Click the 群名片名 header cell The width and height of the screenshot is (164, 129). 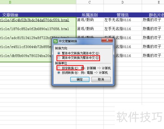(x=153, y=15)
